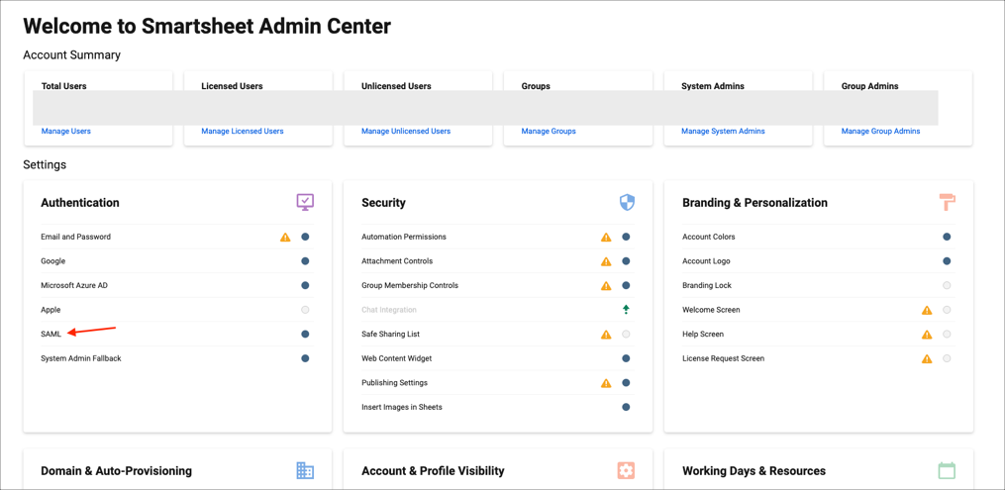The width and height of the screenshot is (1005, 490).
Task: Toggle the Apple authentication status dot
Action: click(305, 310)
